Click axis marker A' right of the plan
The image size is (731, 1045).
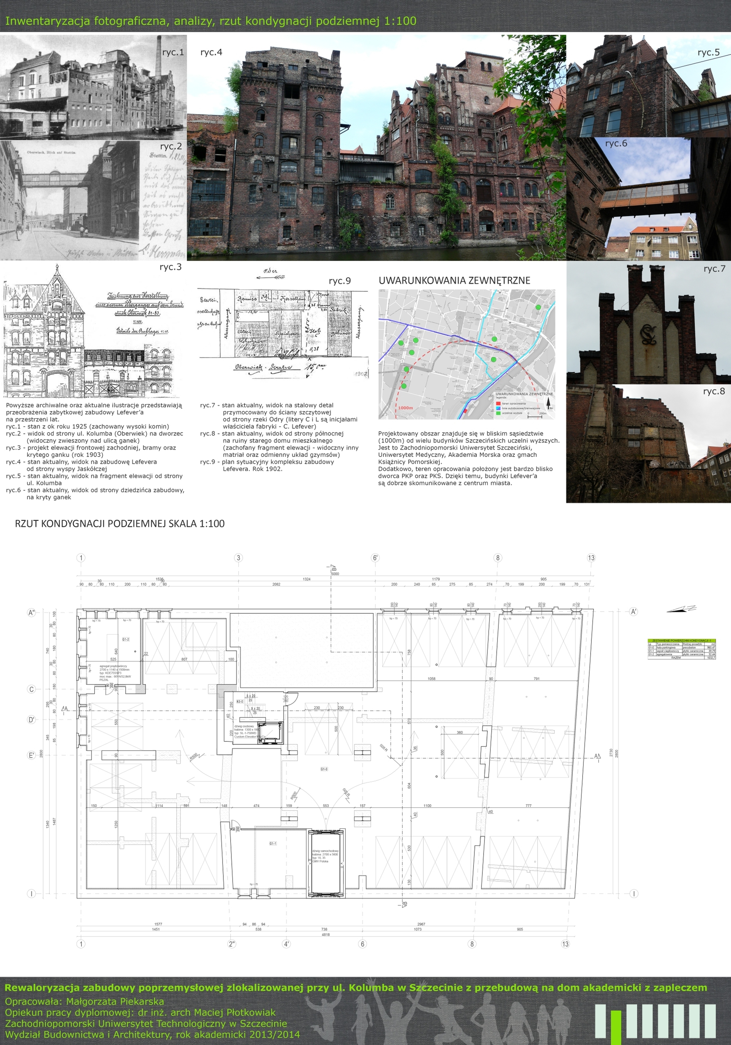(x=634, y=612)
